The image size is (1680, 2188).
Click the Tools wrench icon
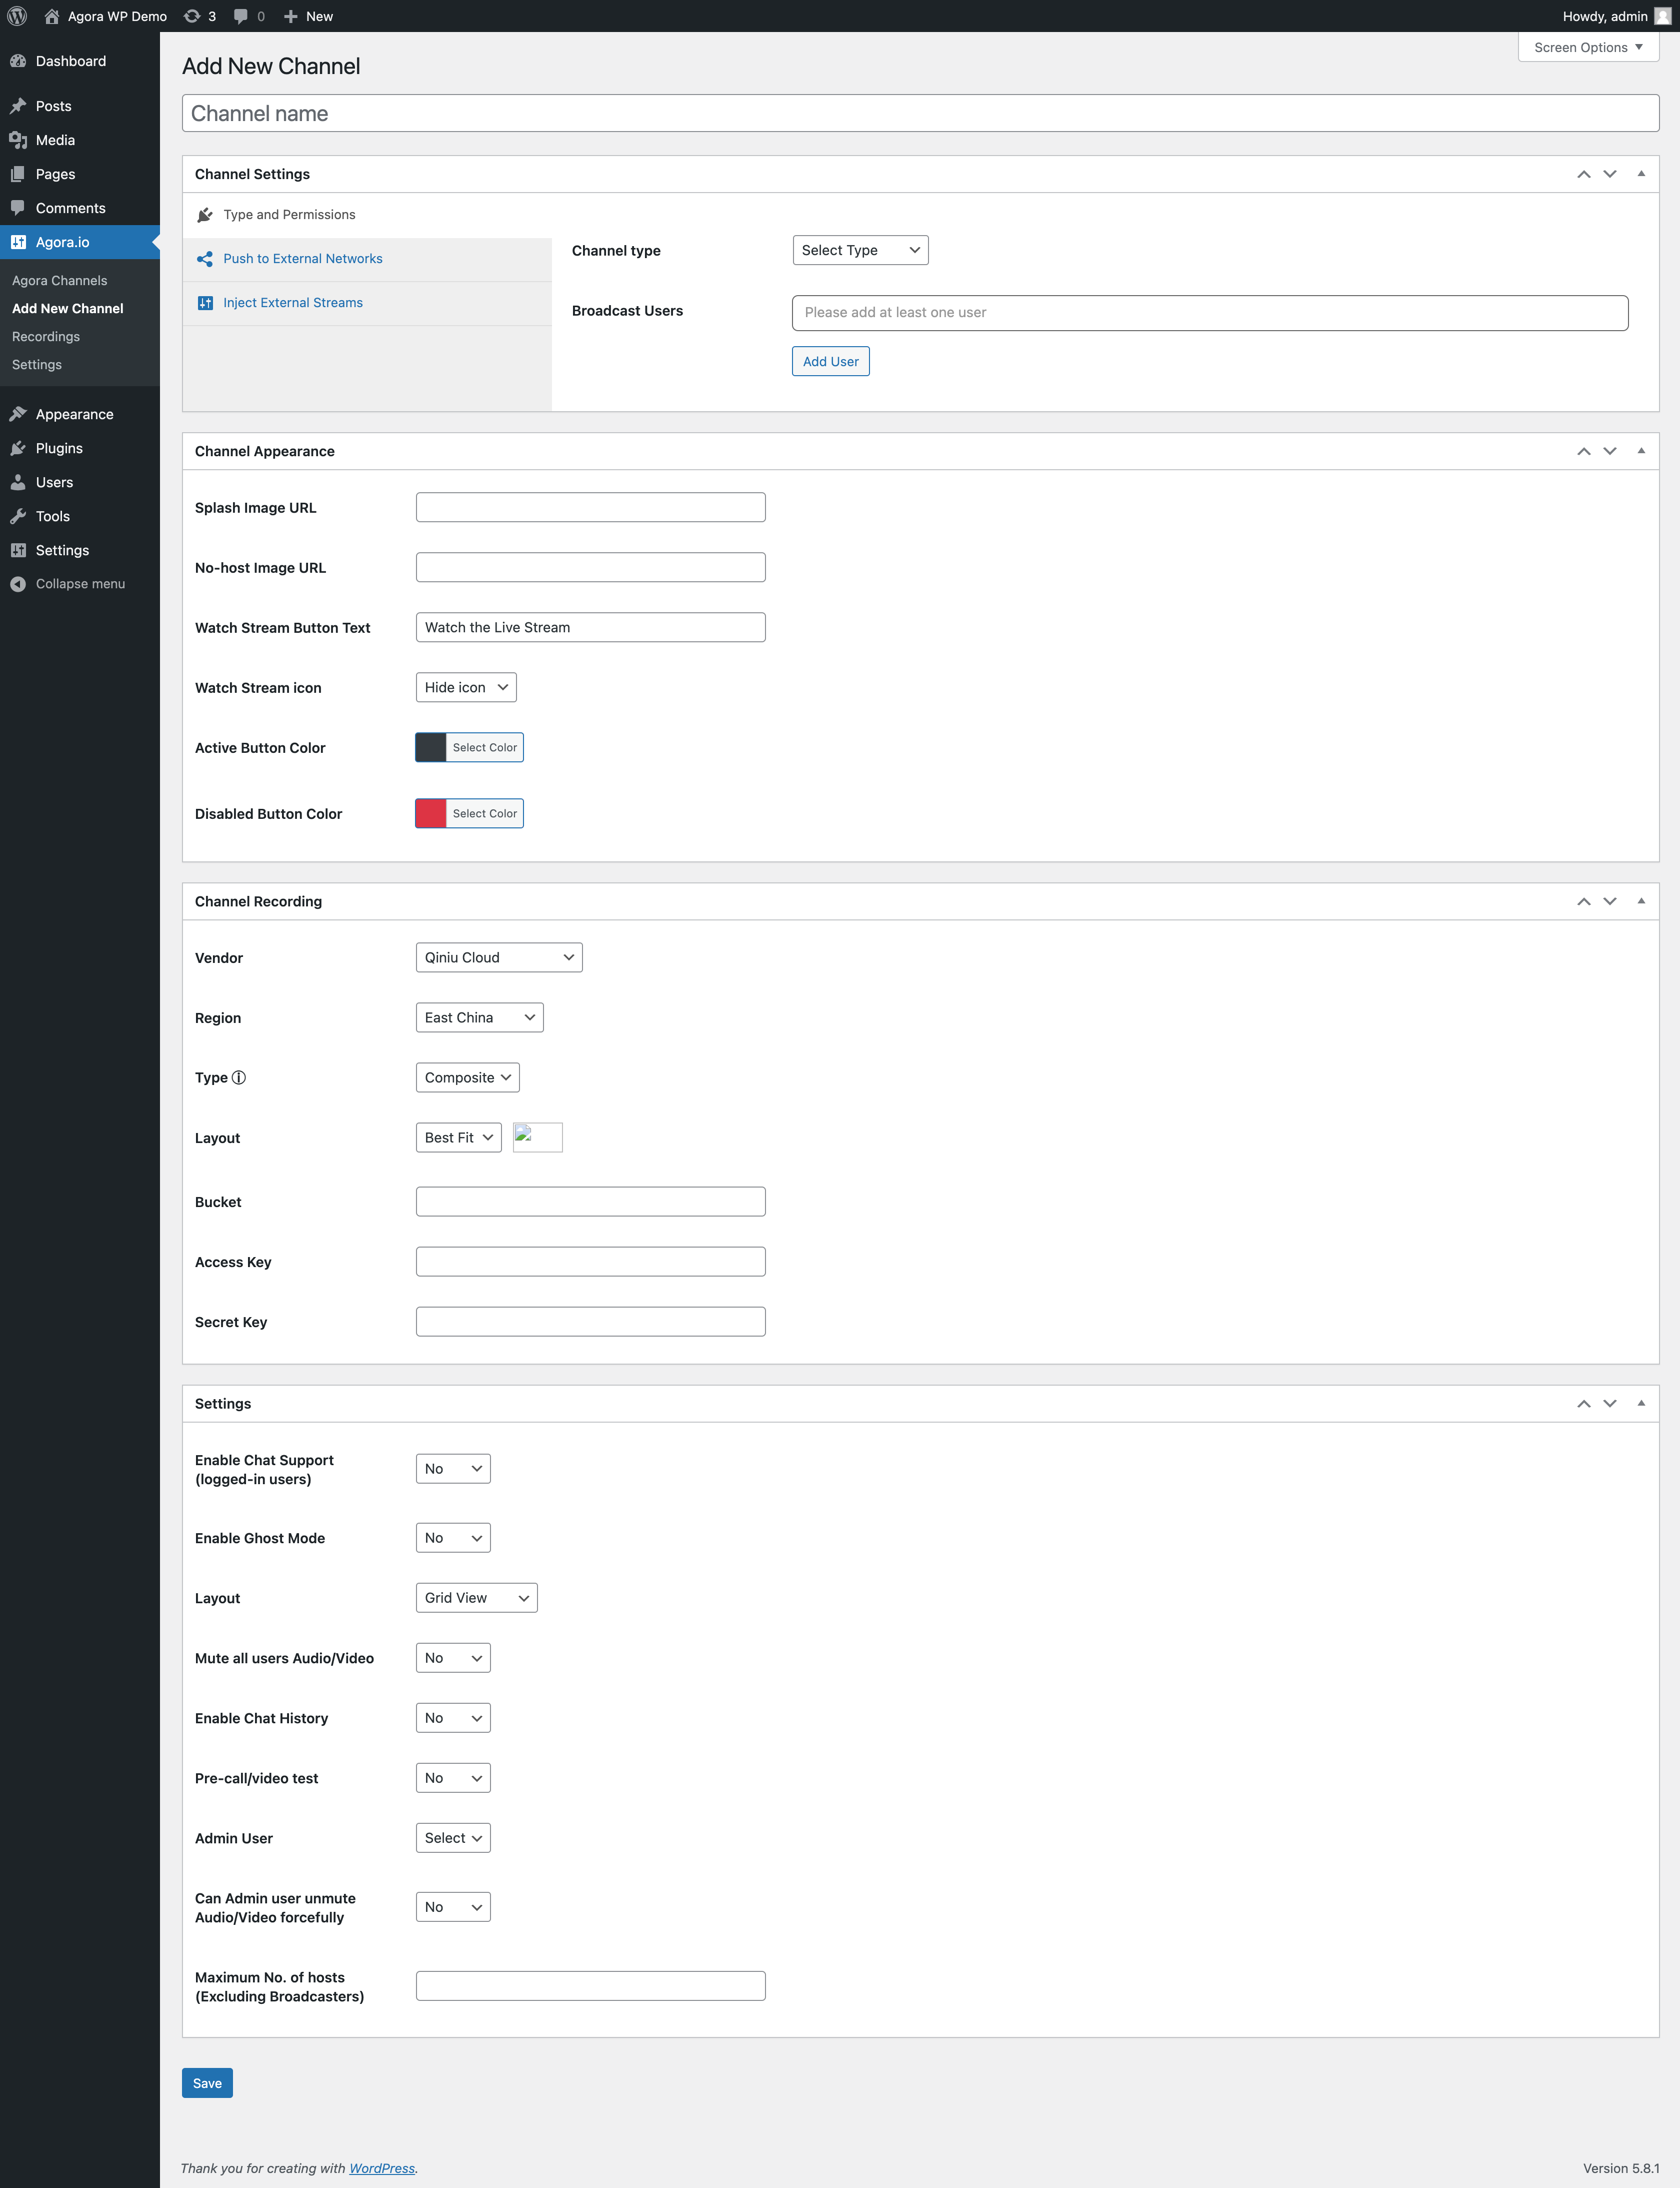tap(18, 516)
